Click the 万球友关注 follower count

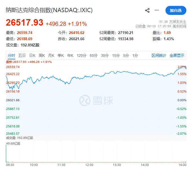pyautogui.click(x=173, y=22)
